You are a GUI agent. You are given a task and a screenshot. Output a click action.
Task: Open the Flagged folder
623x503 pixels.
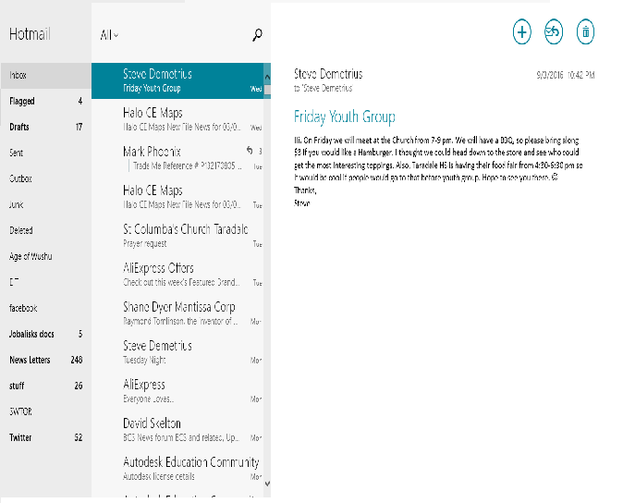click(45, 102)
